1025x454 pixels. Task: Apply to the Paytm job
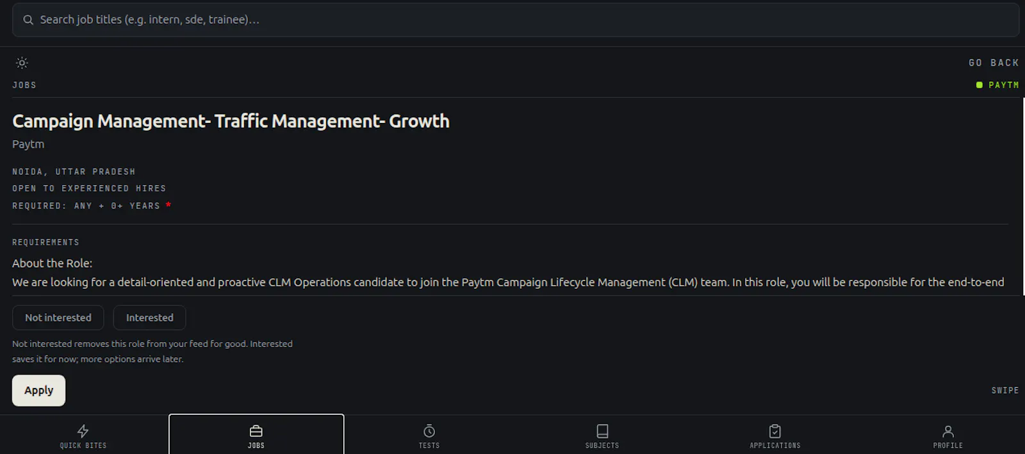tap(39, 391)
